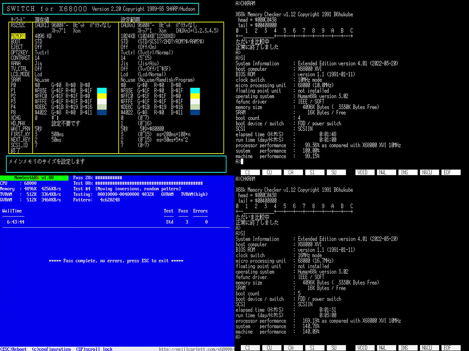Click 終了 to exit SWITCH
Image resolution: width=469 pixels, height=351 pixels.
[x=16, y=150]
